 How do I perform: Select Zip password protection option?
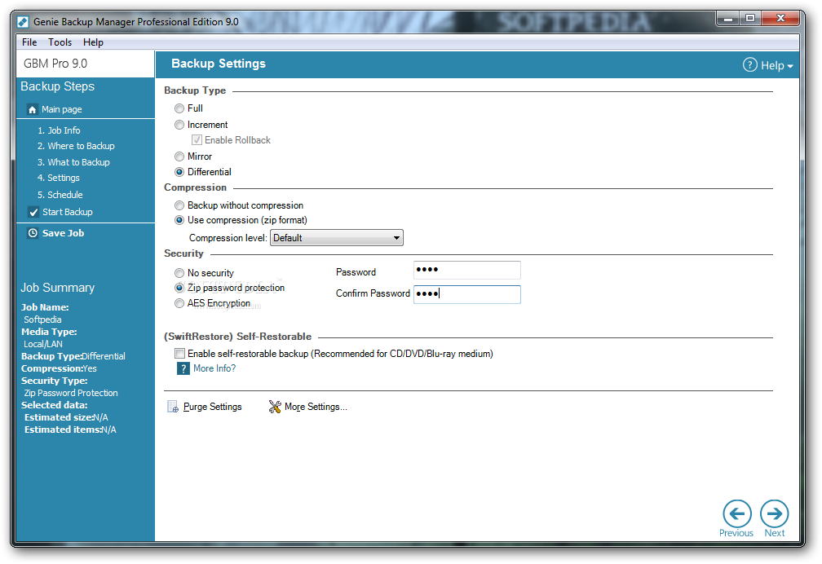[179, 288]
